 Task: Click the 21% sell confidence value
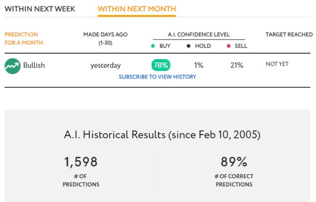point(237,65)
